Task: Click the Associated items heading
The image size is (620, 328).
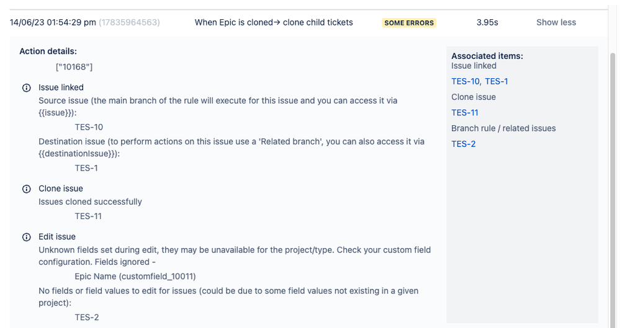Action: (487, 56)
